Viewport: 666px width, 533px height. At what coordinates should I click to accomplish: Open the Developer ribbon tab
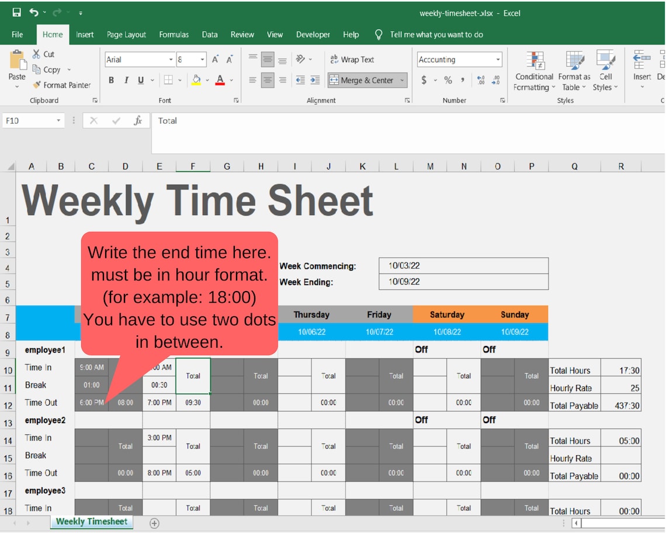coord(313,34)
